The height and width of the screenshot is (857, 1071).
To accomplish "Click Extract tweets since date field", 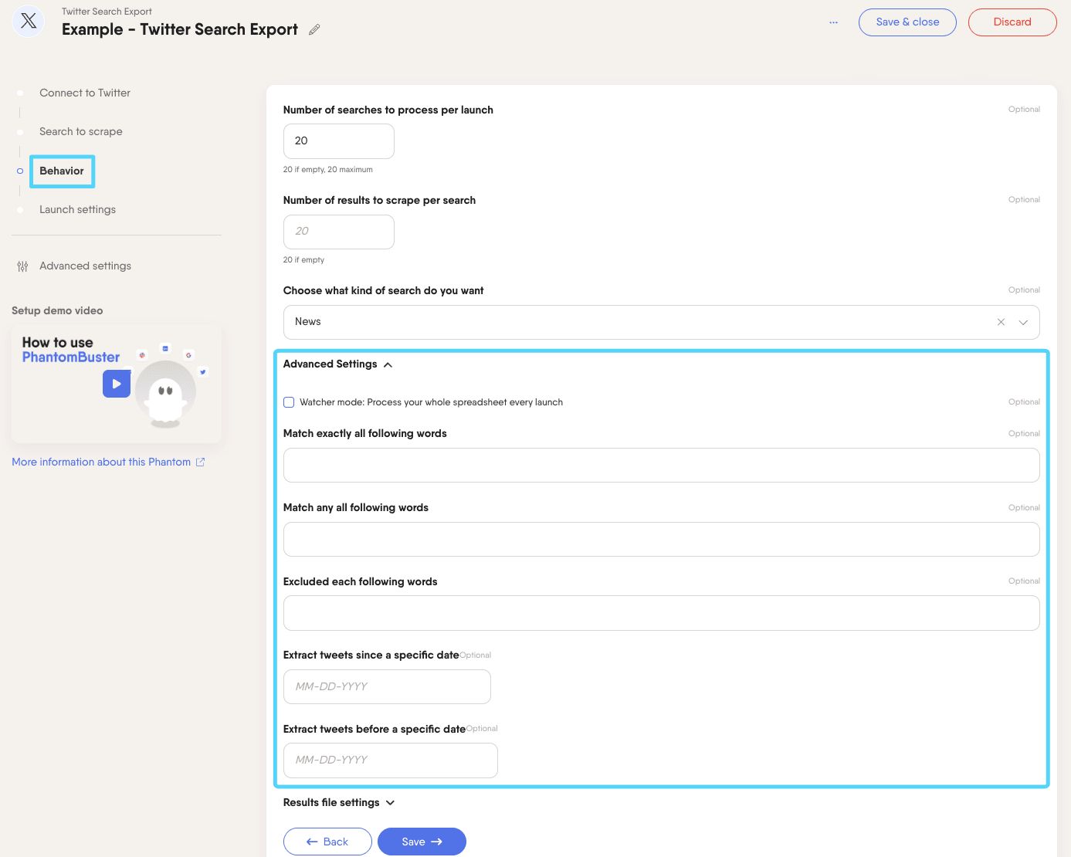I will tap(387, 686).
